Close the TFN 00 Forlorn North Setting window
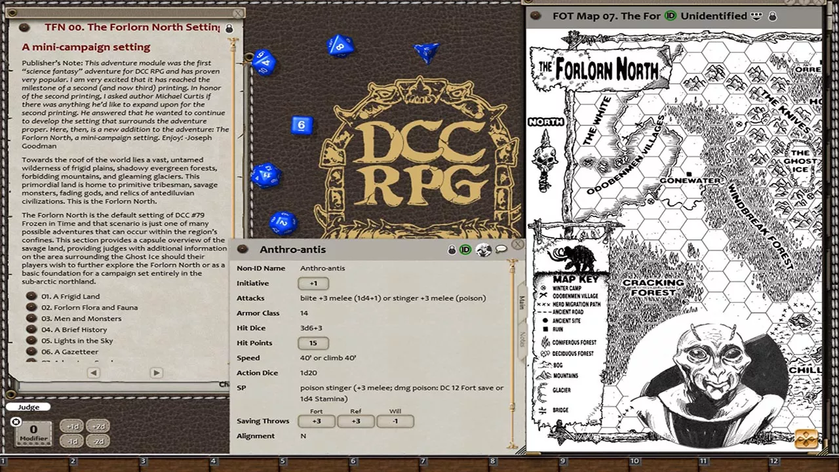The width and height of the screenshot is (839, 472). (238, 12)
